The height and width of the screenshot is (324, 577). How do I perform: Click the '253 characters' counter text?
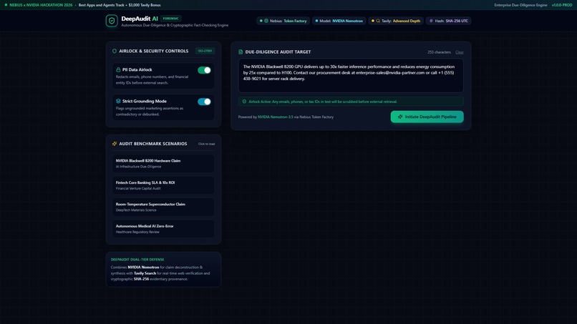[x=439, y=52]
